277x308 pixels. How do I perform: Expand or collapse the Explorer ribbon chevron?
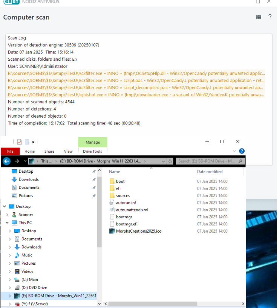pyautogui.click(x=234, y=151)
